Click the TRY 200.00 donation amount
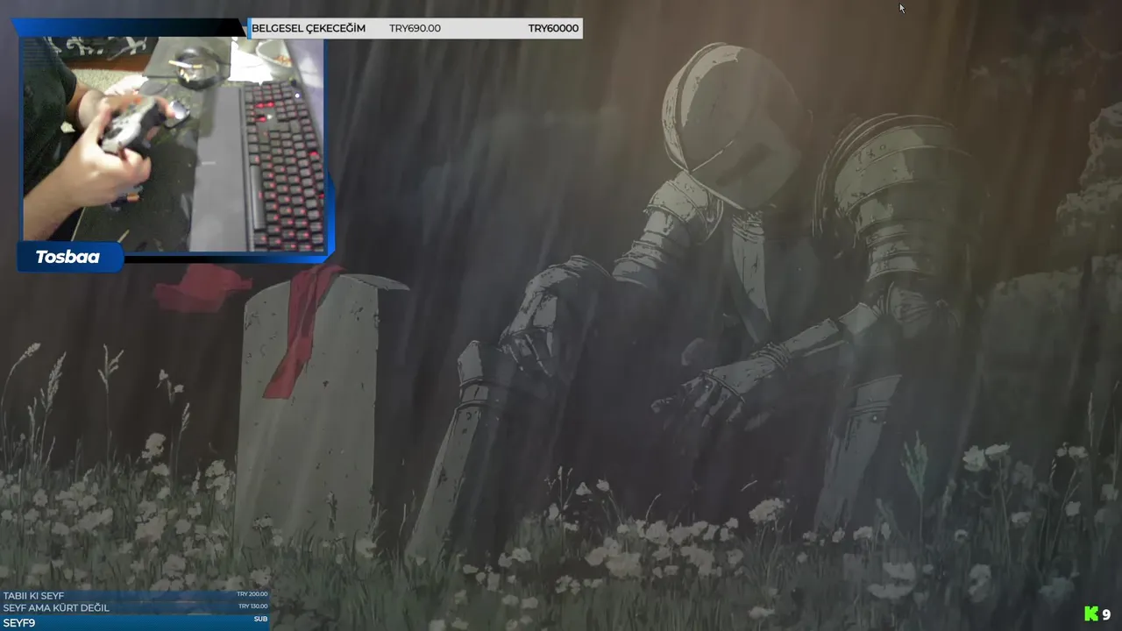Viewport: 1122px width, 631px height. tap(252, 594)
